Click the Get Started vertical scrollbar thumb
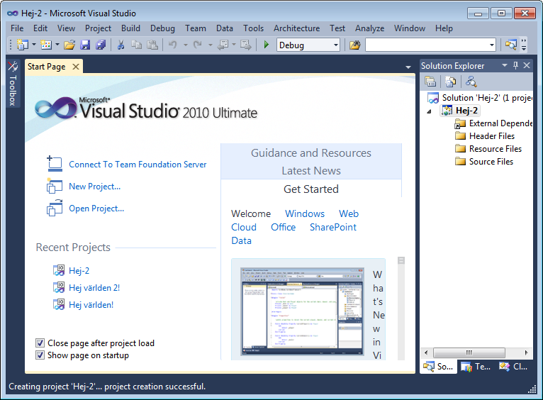Image resolution: width=543 pixels, height=400 pixels. (401, 260)
